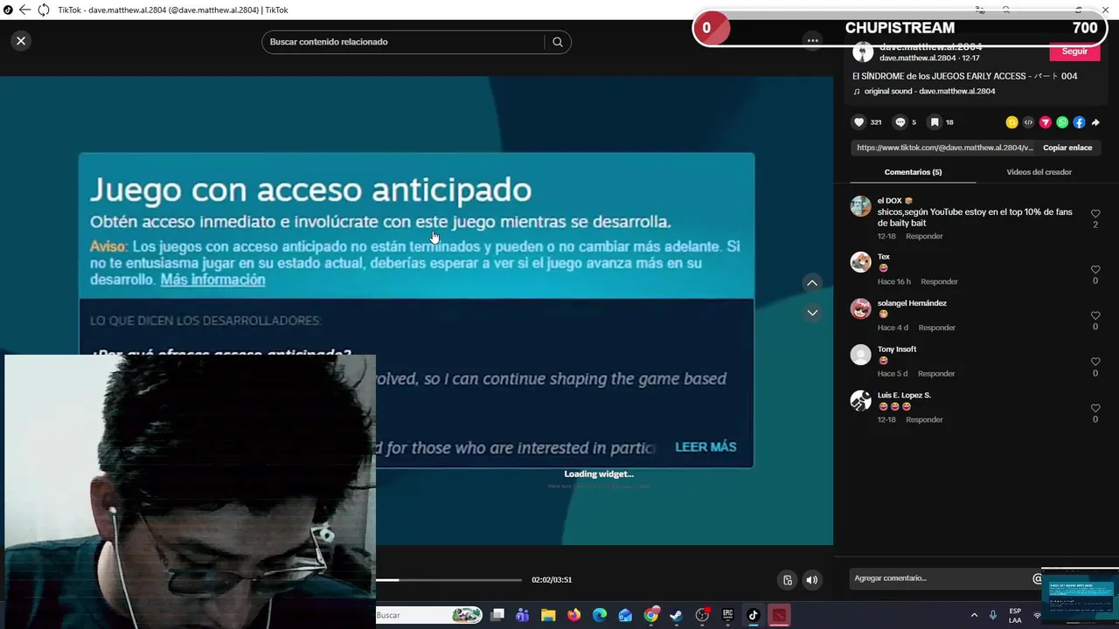The height and width of the screenshot is (629, 1119).
Task: Open Task View in the taskbar
Action: (497, 615)
